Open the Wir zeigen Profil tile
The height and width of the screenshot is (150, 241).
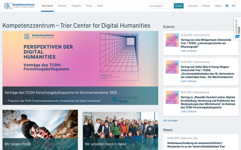[x=40, y=130]
